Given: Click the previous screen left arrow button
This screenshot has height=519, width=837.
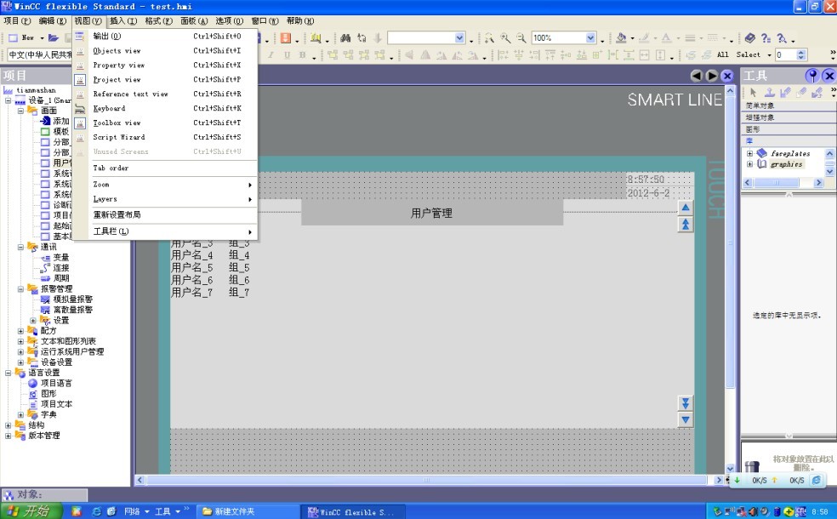Looking at the screenshot, I should [696, 76].
